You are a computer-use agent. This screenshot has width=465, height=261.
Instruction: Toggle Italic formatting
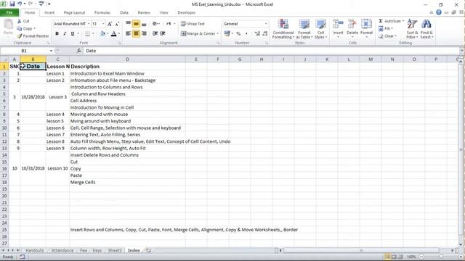coord(65,34)
